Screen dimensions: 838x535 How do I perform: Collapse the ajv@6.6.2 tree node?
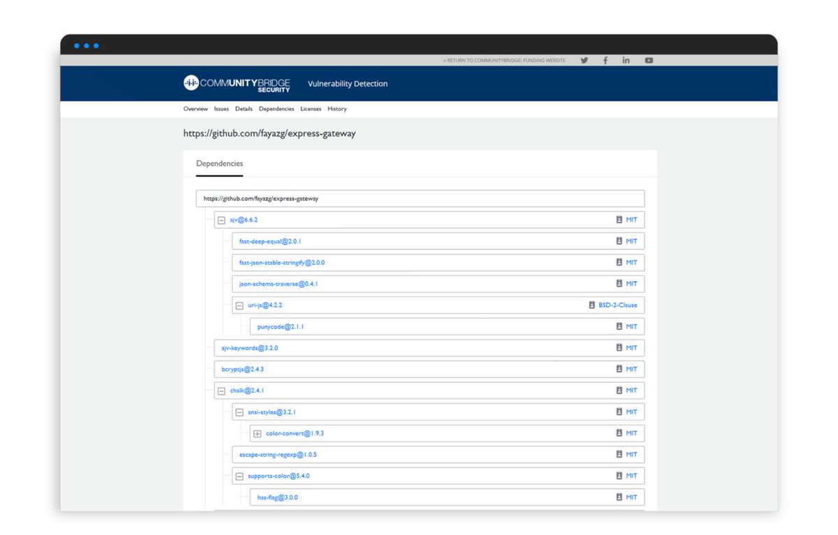pyautogui.click(x=221, y=220)
